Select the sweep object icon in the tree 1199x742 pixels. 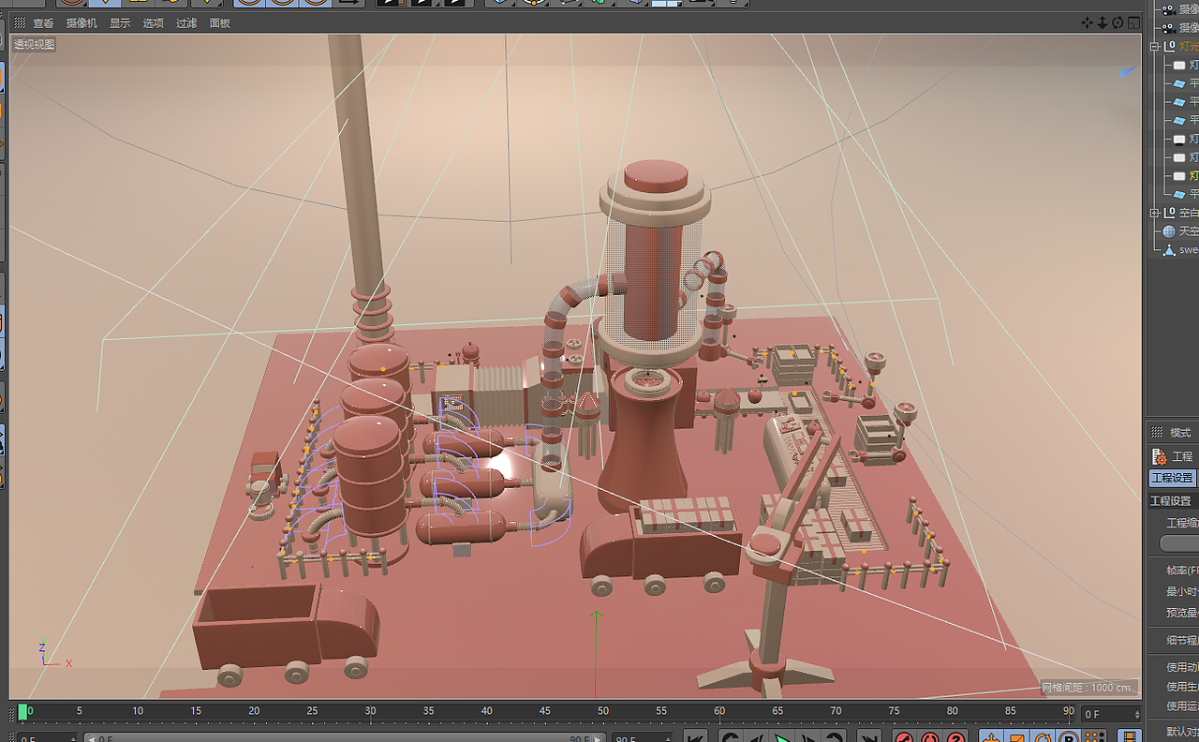1169,250
